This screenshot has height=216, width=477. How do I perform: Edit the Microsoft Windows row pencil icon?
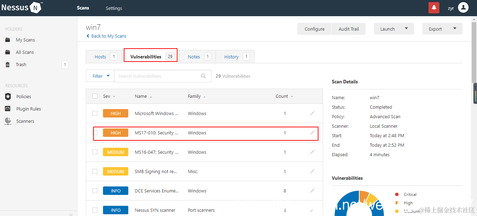[x=312, y=113]
